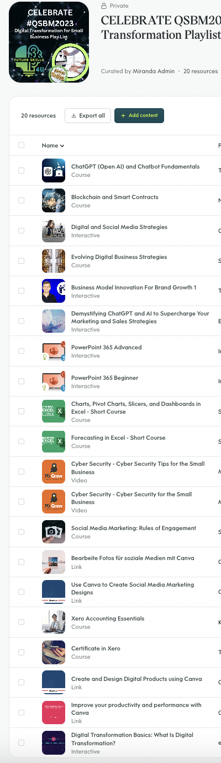Click Social Media Marketing camera thumbnail

tap(54, 532)
